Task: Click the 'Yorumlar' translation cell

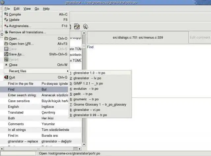Action: click(48, 124)
